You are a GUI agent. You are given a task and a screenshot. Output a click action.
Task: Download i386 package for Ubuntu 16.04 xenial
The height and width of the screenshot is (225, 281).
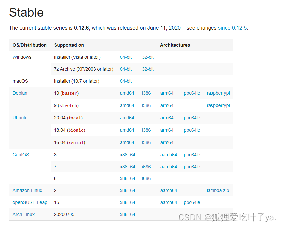coord(146,143)
